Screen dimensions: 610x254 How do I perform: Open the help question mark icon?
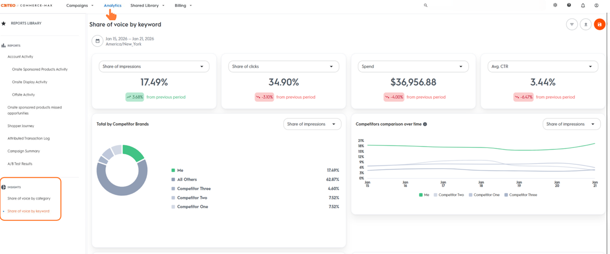tap(569, 6)
